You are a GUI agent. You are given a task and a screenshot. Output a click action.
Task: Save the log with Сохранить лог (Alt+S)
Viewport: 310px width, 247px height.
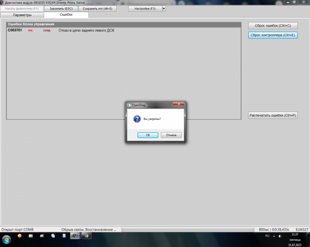[x=97, y=9]
